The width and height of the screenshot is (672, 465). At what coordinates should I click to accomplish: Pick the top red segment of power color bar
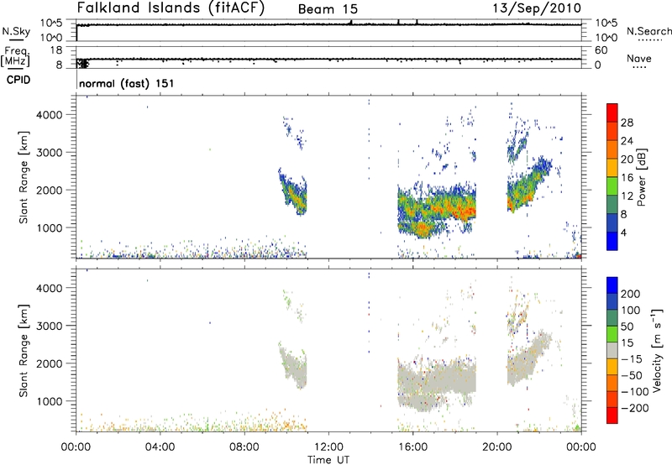(x=612, y=112)
